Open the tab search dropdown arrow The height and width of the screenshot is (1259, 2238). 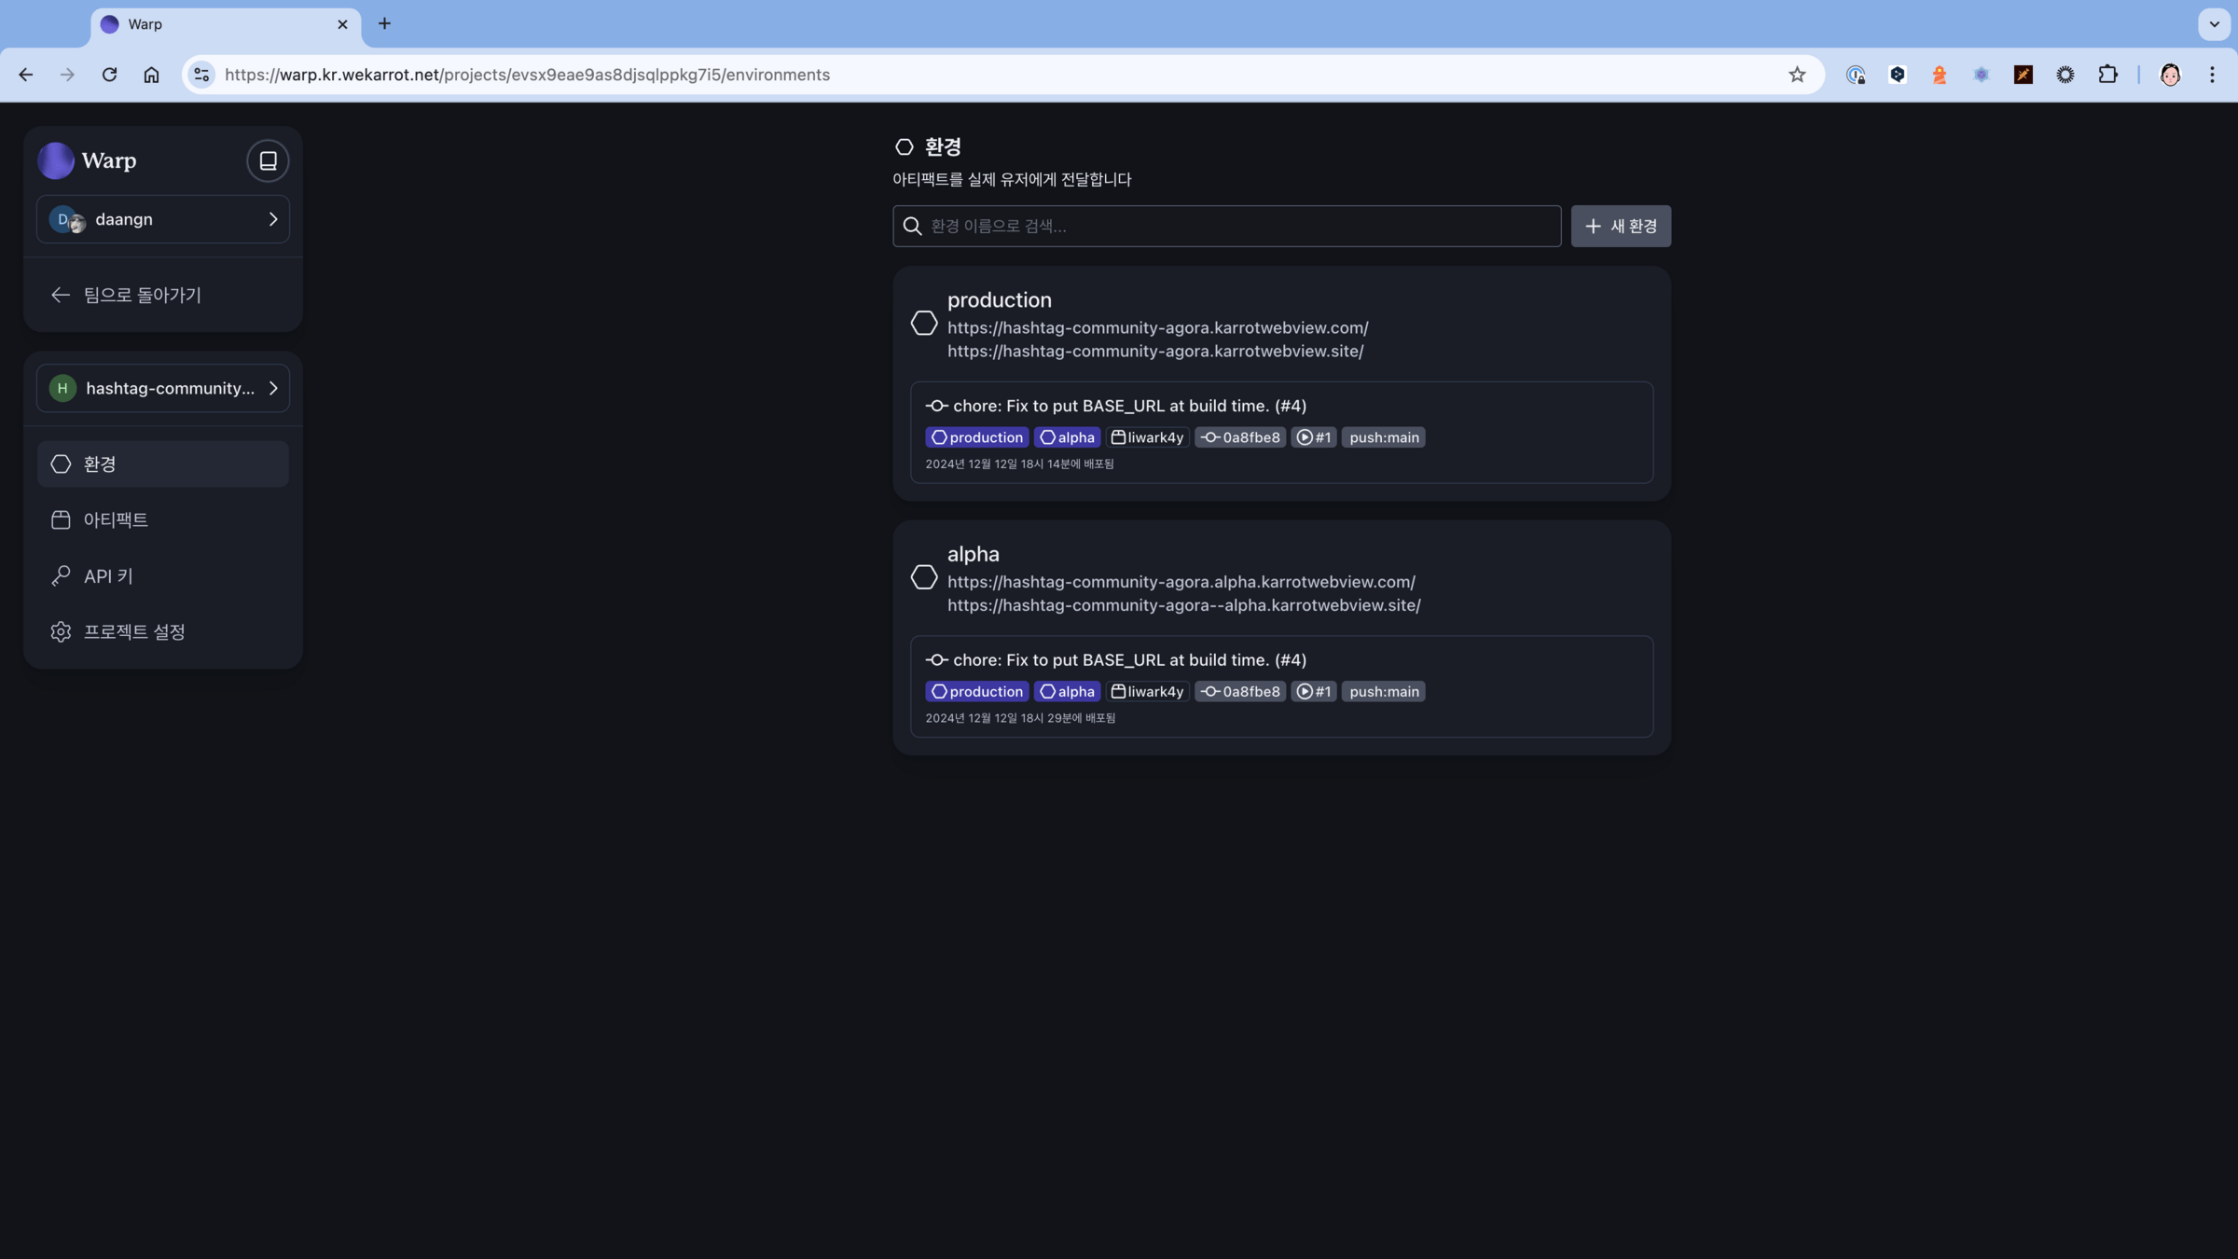coord(2214,24)
